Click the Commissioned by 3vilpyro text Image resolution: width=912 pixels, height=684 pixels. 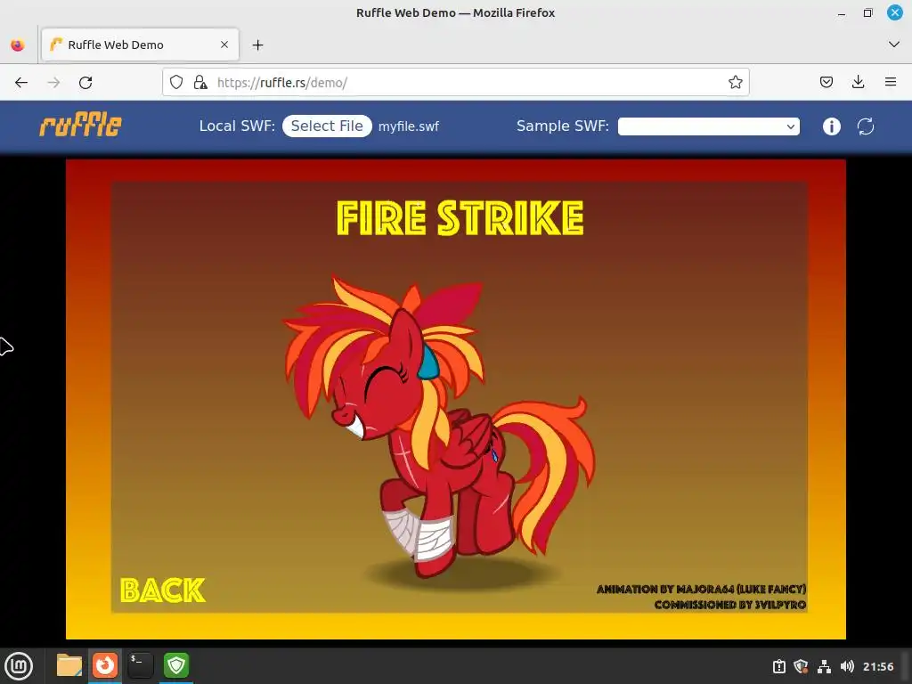click(x=730, y=605)
